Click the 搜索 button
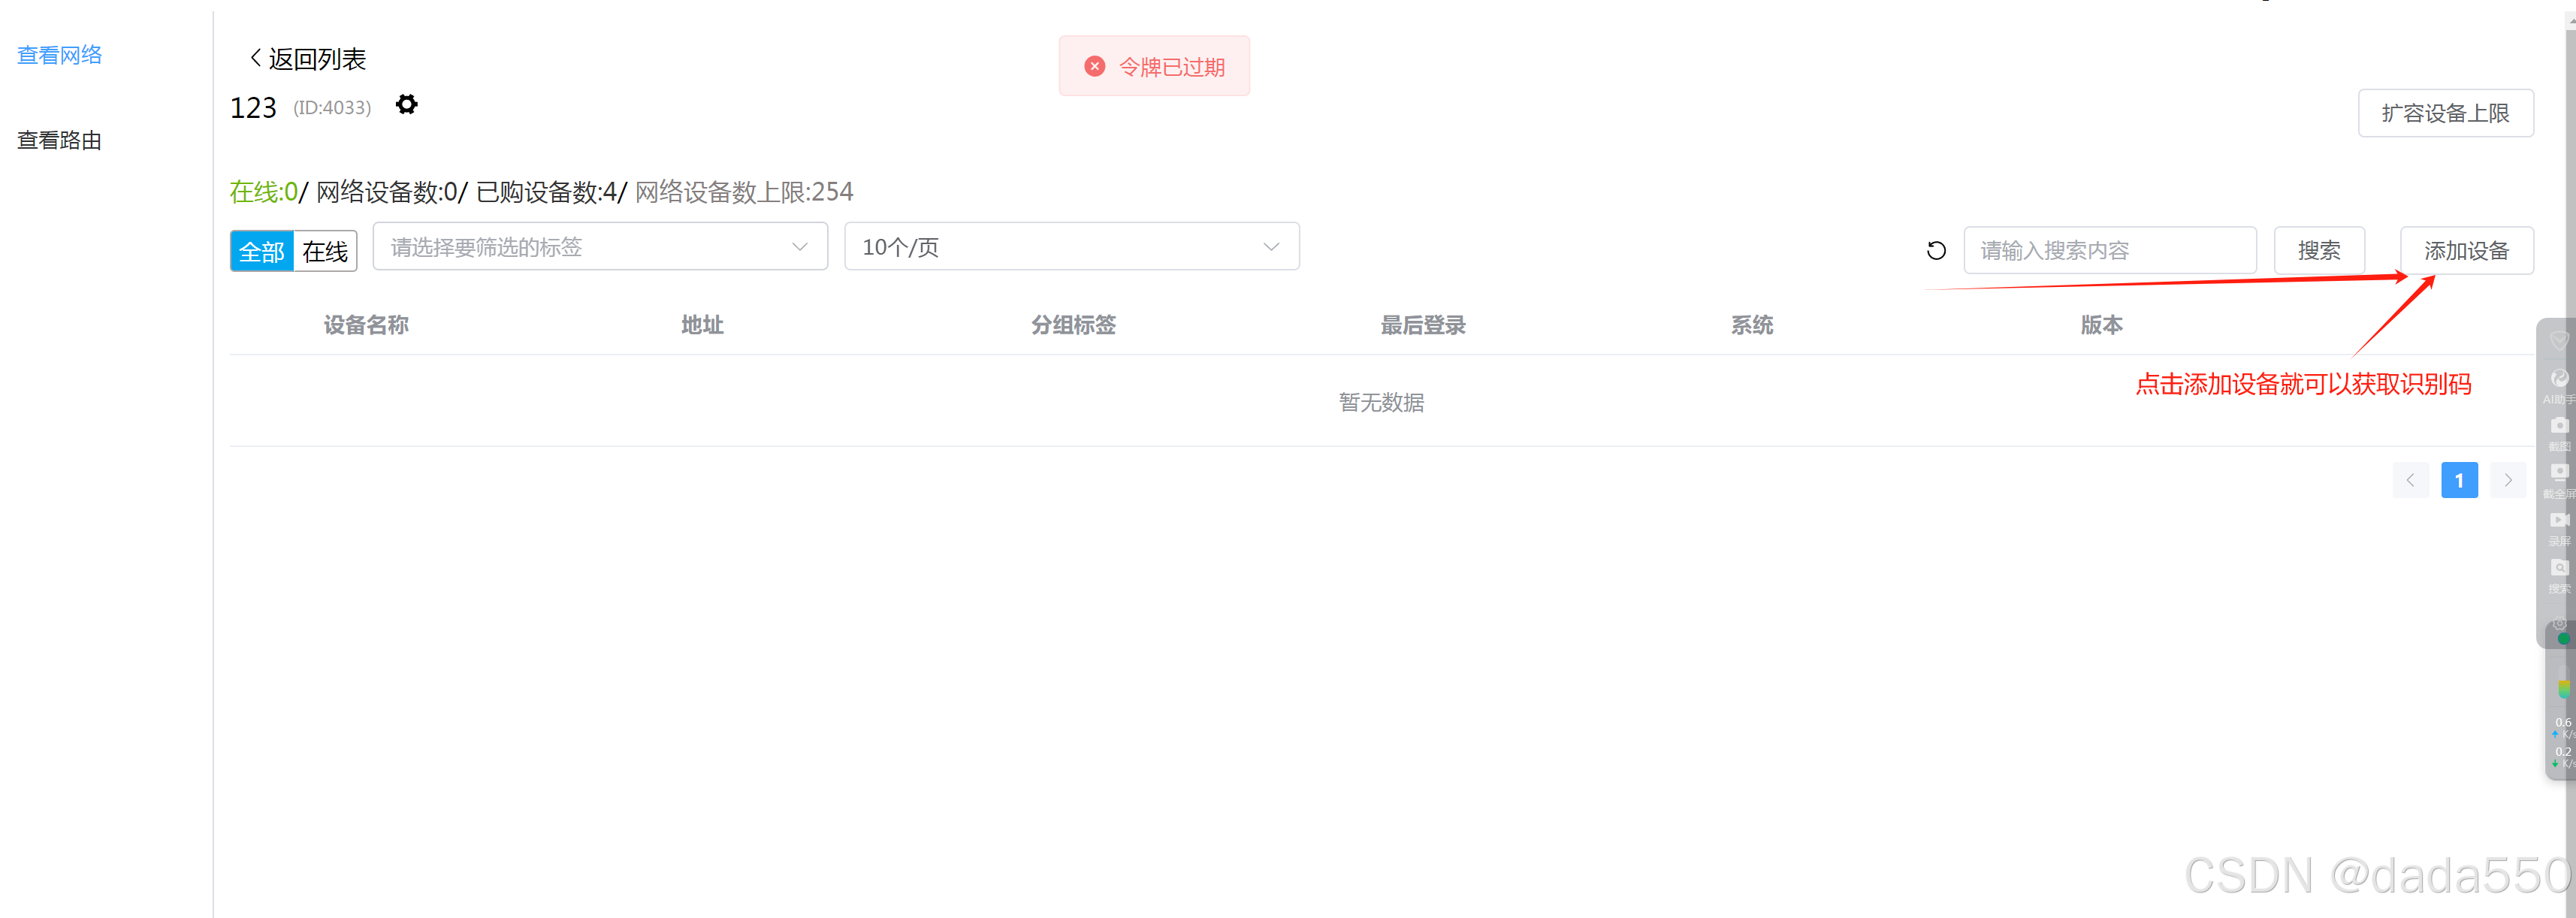Viewport: 2576px width, 918px height. pos(2318,251)
